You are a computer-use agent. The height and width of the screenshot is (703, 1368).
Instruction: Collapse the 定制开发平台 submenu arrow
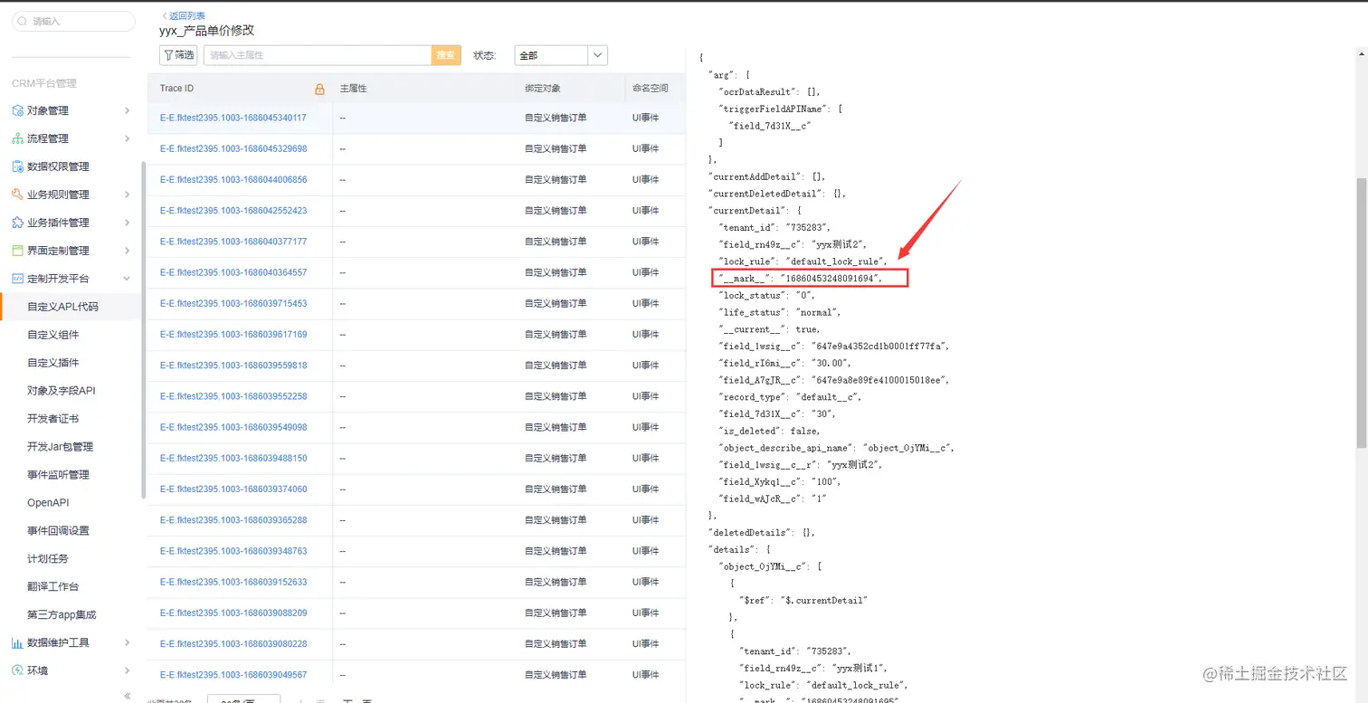tap(127, 279)
